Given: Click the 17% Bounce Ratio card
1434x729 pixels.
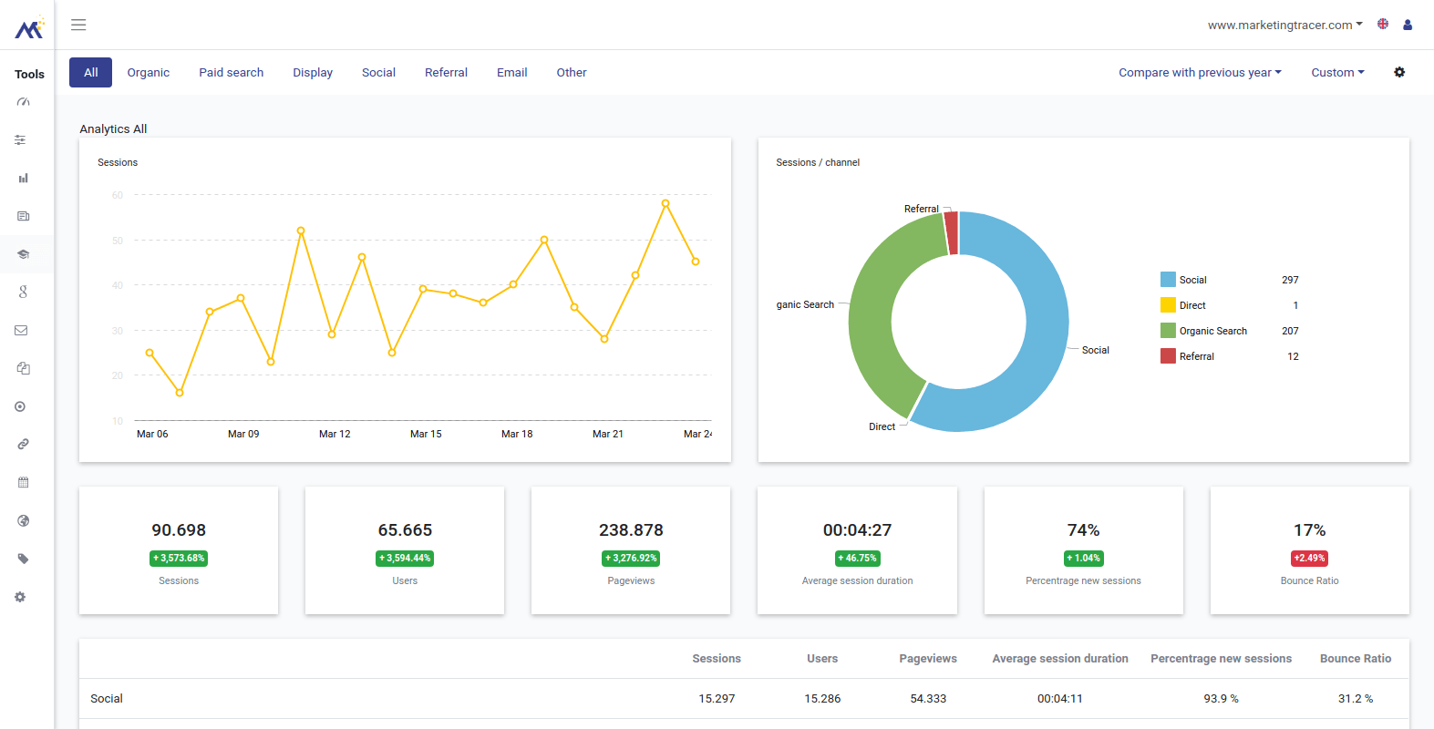Looking at the screenshot, I should coord(1310,550).
